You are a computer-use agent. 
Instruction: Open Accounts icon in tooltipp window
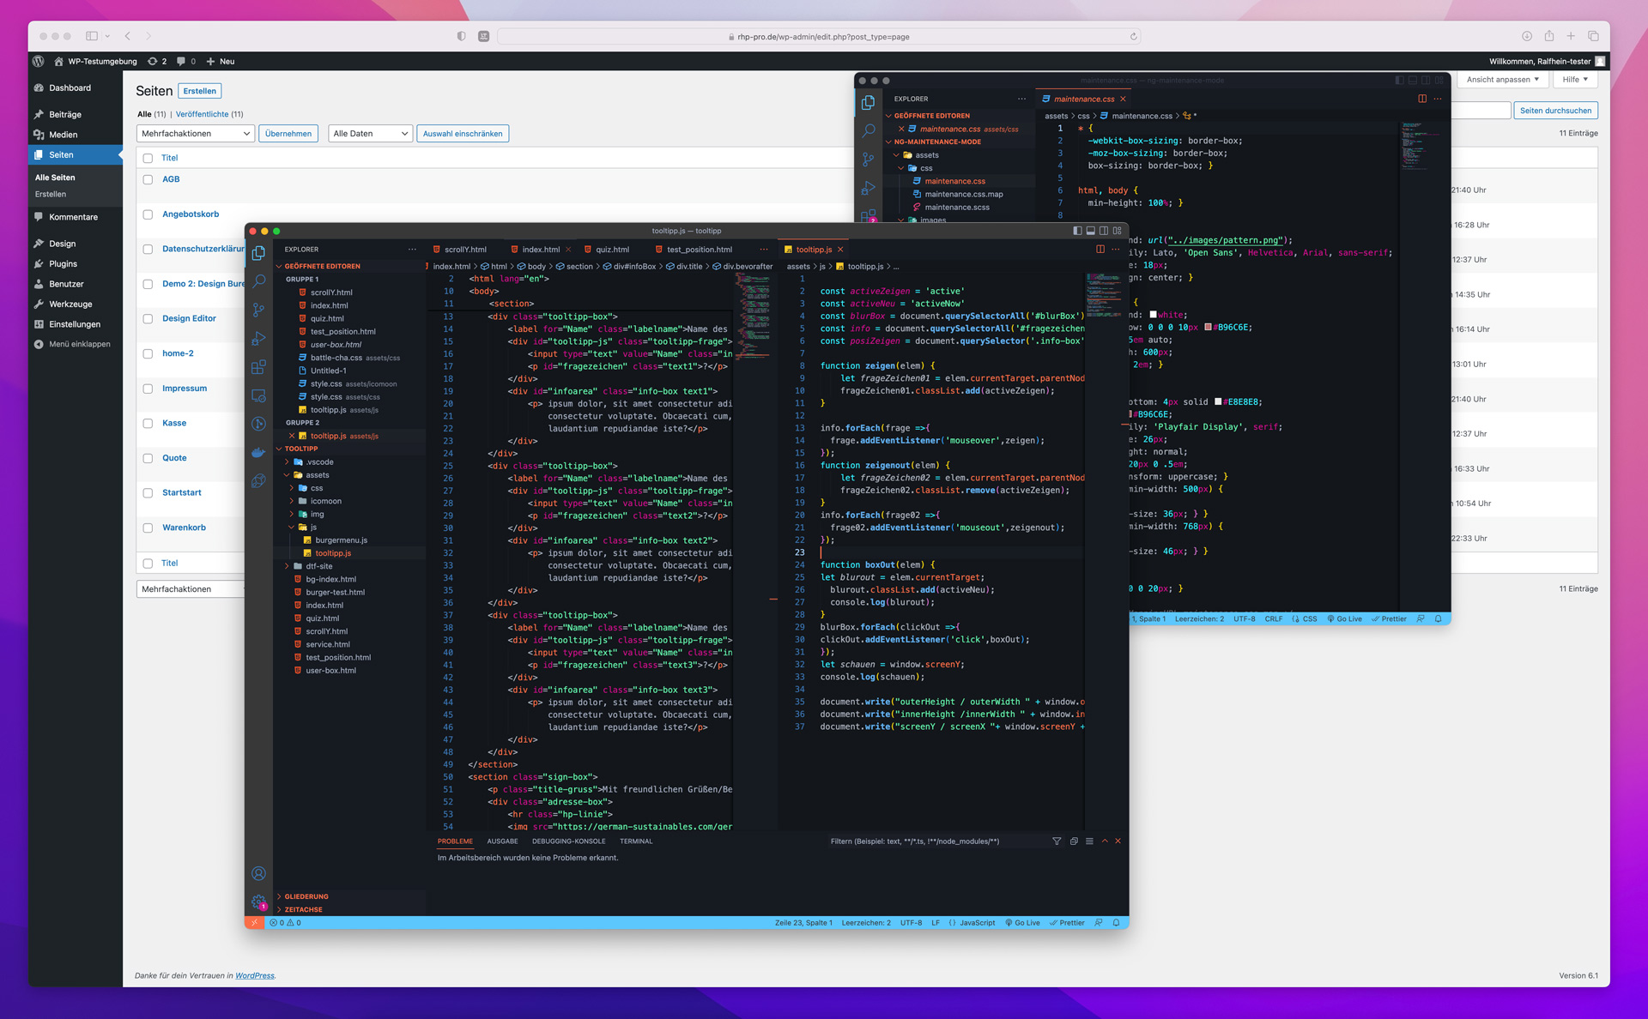pyautogui.click(x=258, y=873)
